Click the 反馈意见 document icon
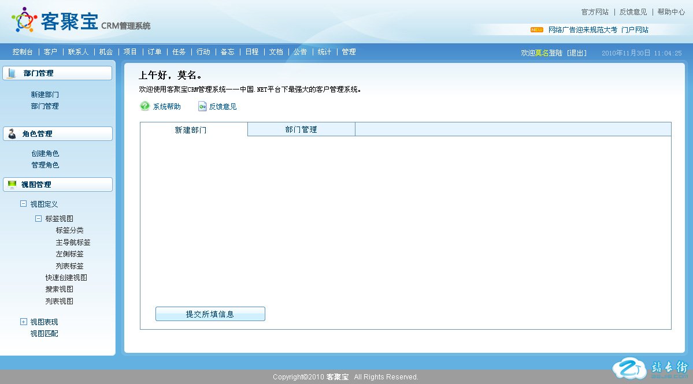Viewport: 693px width, 384px height. click(202, 106)
